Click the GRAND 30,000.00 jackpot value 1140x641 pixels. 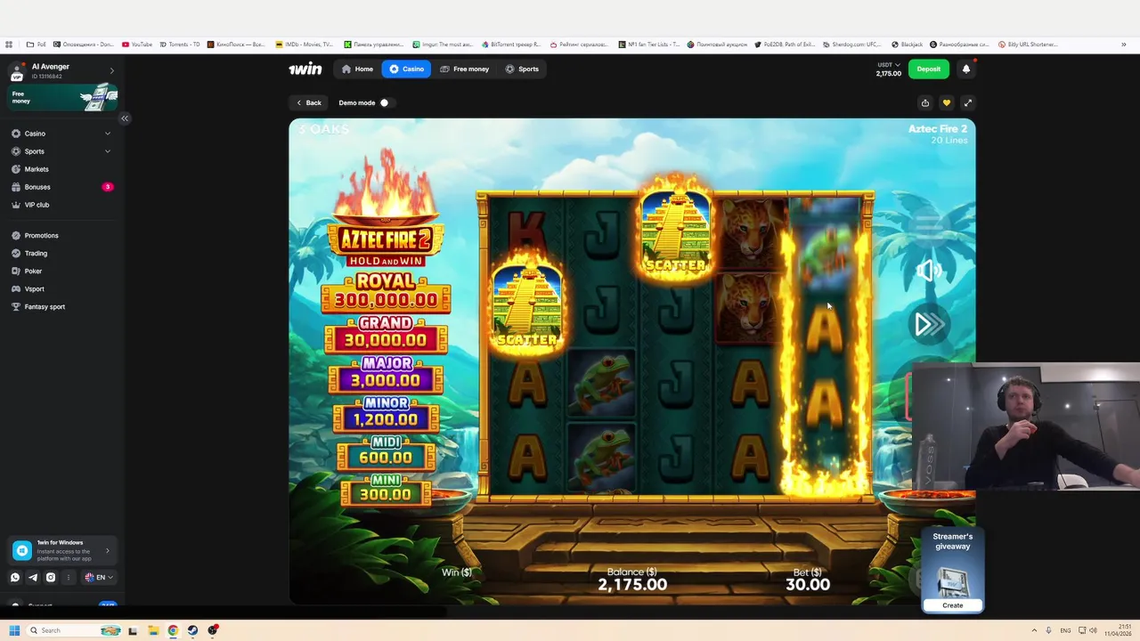(x=386, y=339)
